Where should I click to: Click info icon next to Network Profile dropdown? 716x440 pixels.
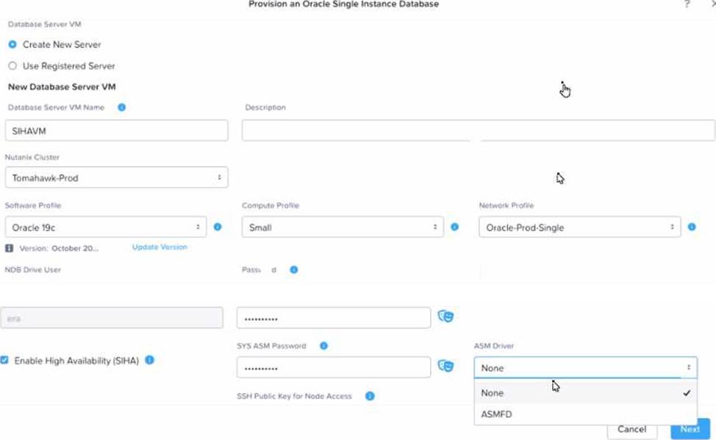coord(692,227)
